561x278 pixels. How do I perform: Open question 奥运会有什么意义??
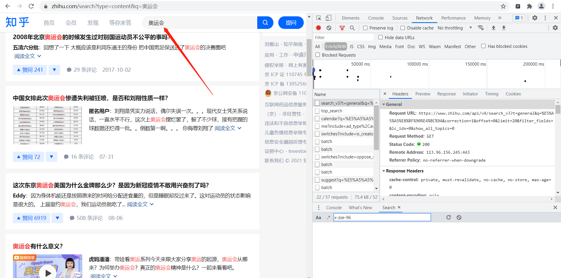38,246
